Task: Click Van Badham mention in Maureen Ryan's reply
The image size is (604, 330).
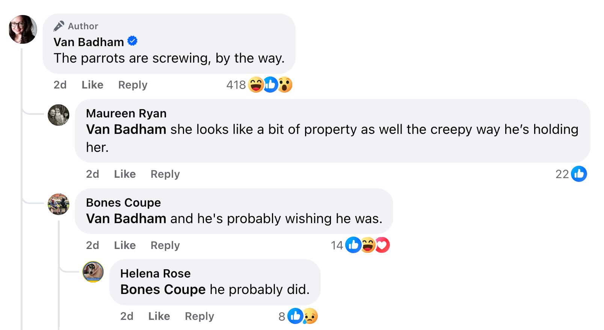Action: [x=126, y=129]
